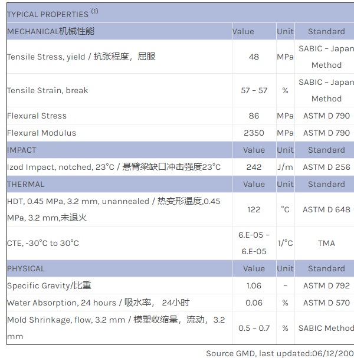Click the PHYSICAL section header label

tap(26, 268)
